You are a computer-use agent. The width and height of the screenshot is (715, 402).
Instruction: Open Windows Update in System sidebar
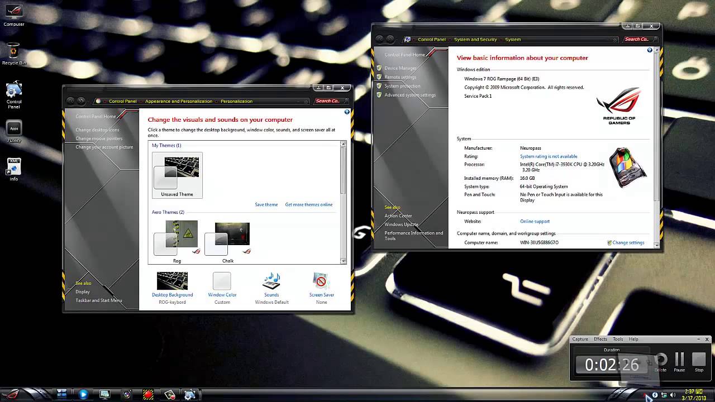[x=401, y=224]
